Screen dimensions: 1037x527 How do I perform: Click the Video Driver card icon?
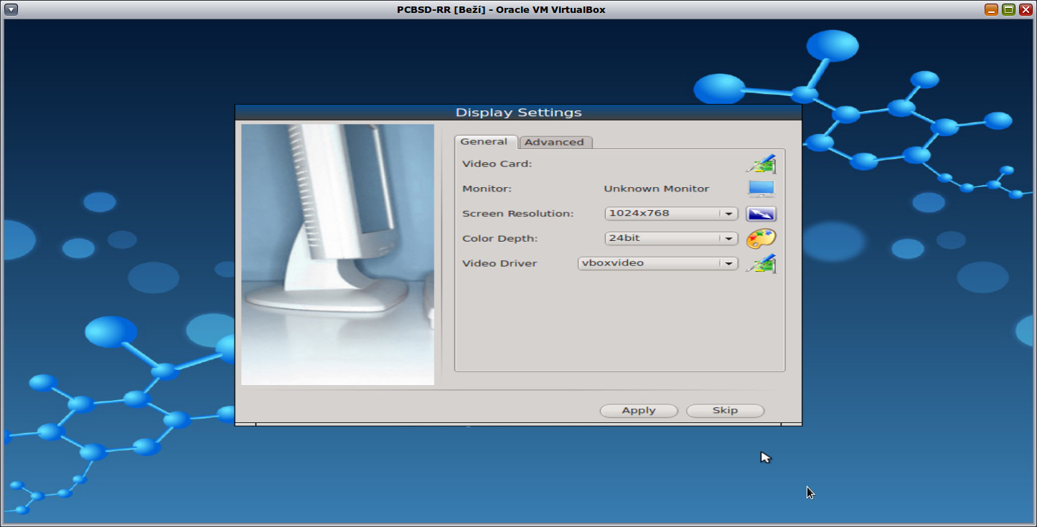tap(761, 263)
